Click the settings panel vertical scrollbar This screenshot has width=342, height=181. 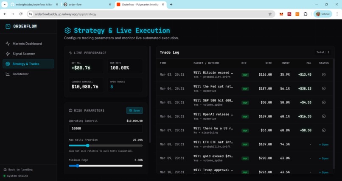pos(150,94)
